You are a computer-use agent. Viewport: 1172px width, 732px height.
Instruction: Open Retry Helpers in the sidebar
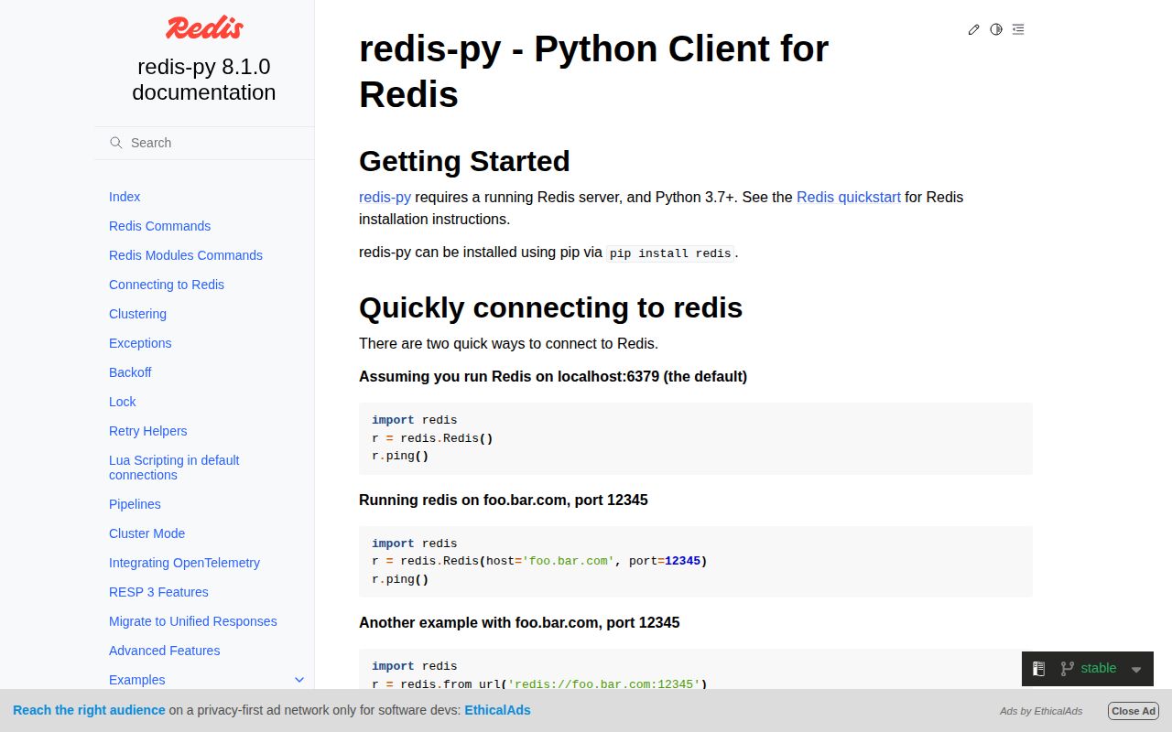click(x=147, y=431)
